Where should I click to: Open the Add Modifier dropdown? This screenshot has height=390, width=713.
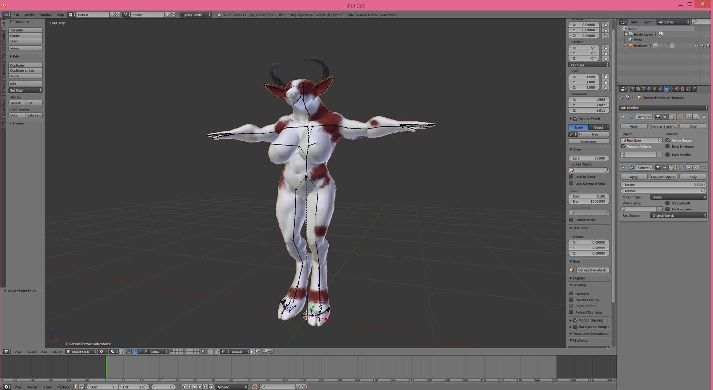(663, 108)
